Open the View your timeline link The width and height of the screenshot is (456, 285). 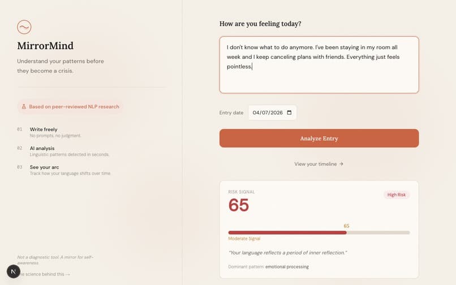[x=319, y=164]
